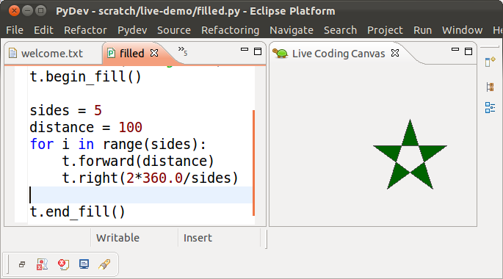This screenshot has width=503, height=279.
Task: Open the Console monitor icon
Action: pyautogui.click(x=84, y=264)
